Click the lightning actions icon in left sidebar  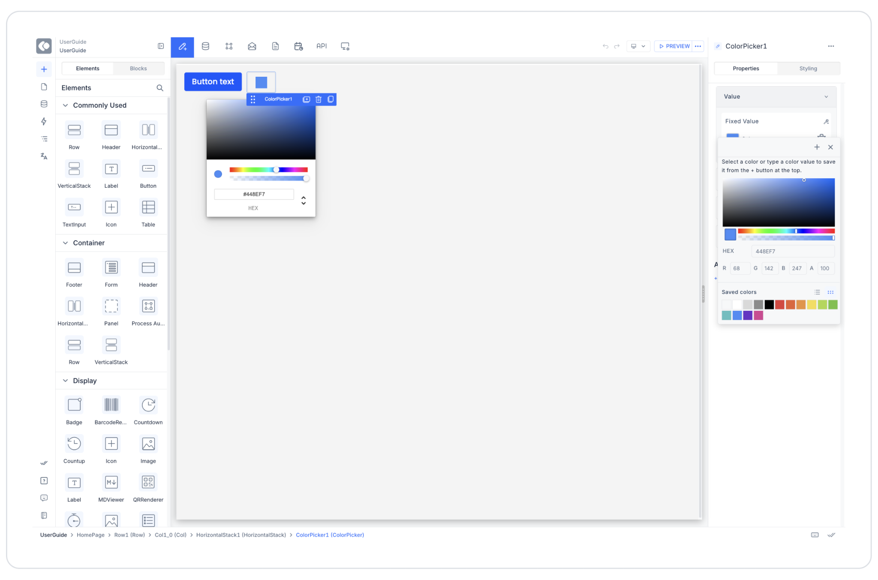[x=44, y=121]
